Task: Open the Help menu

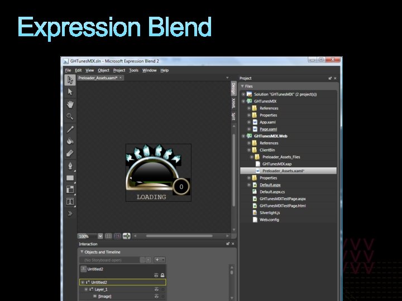Action: [164, 70]
